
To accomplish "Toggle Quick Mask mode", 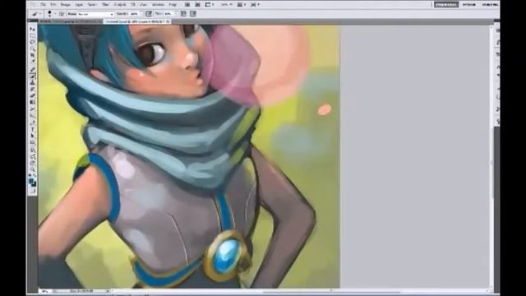I will [x=32, y=192].
